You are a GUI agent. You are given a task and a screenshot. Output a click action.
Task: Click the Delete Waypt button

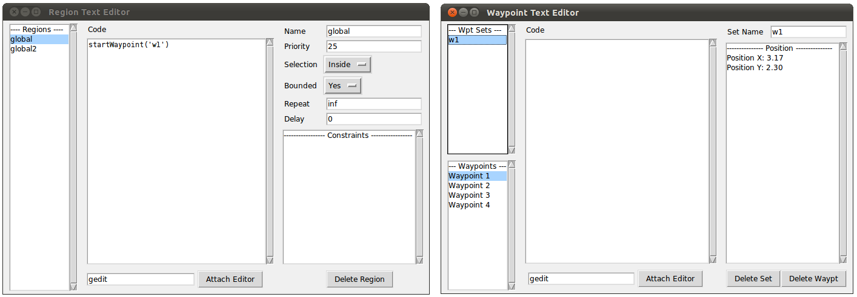coord(813,278)
